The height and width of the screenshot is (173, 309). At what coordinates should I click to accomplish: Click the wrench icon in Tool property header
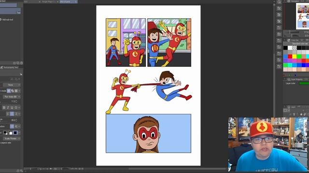click(x=21, y=74)
